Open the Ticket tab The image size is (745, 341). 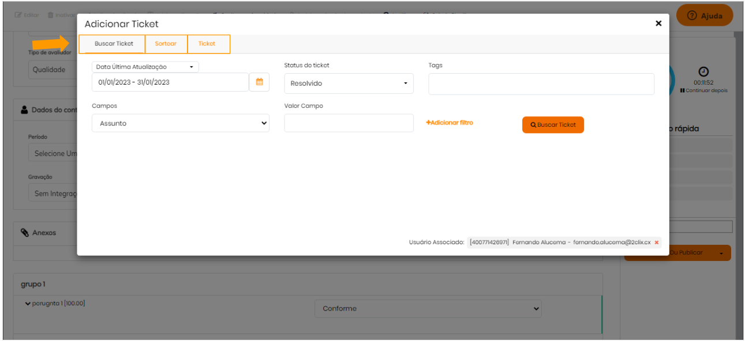pyautogui.click(x=207, y=44)
